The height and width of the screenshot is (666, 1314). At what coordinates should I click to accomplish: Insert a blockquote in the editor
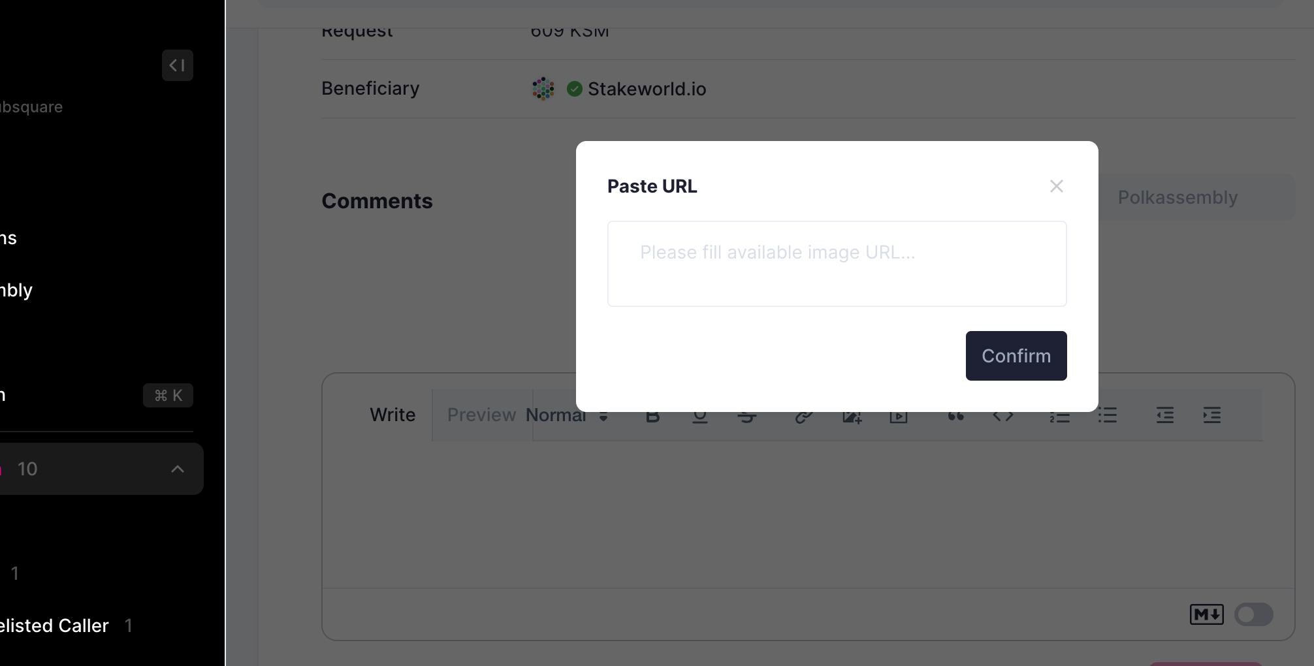tap(955, 415)
